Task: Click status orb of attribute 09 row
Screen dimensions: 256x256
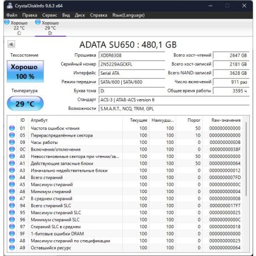Action: click(12, 142)
